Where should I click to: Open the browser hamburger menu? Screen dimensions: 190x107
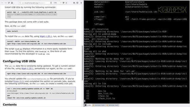81,3
